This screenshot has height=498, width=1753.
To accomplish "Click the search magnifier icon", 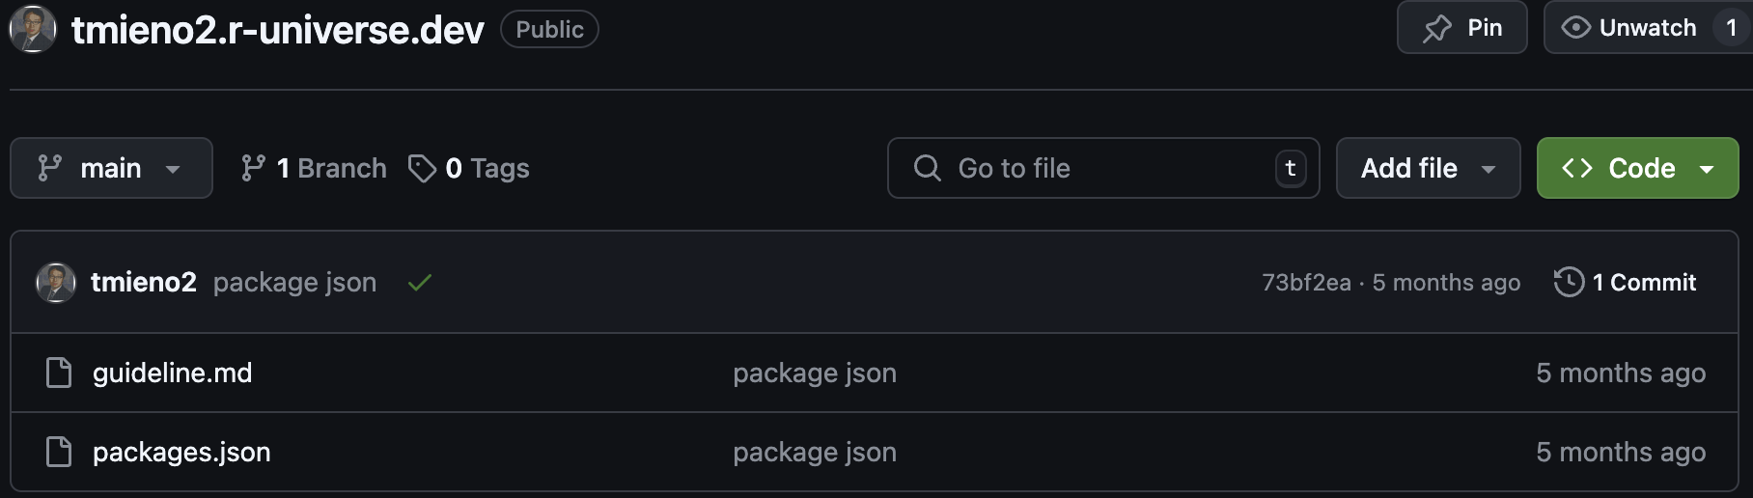I will click(x=927, y=168).
